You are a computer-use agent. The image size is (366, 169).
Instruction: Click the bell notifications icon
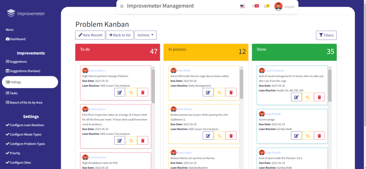(266, 6)
